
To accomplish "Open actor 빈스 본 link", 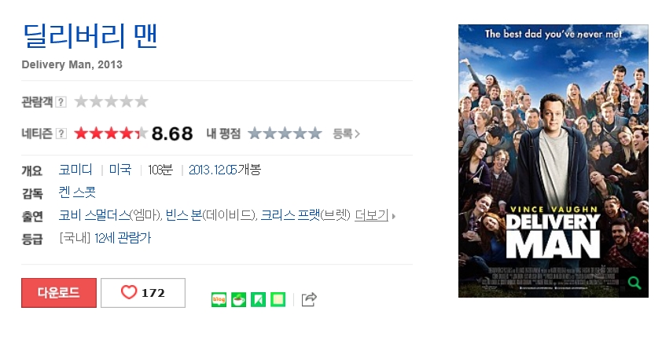I will pos(183,215).
